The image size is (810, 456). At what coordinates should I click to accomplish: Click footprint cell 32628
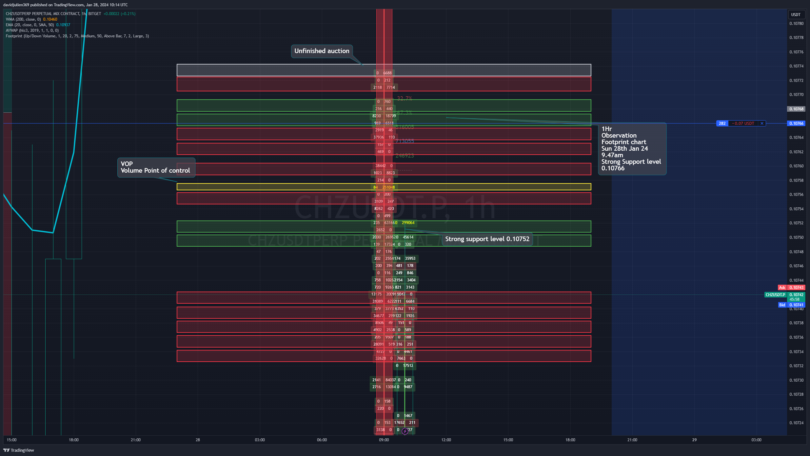(381, 358)
